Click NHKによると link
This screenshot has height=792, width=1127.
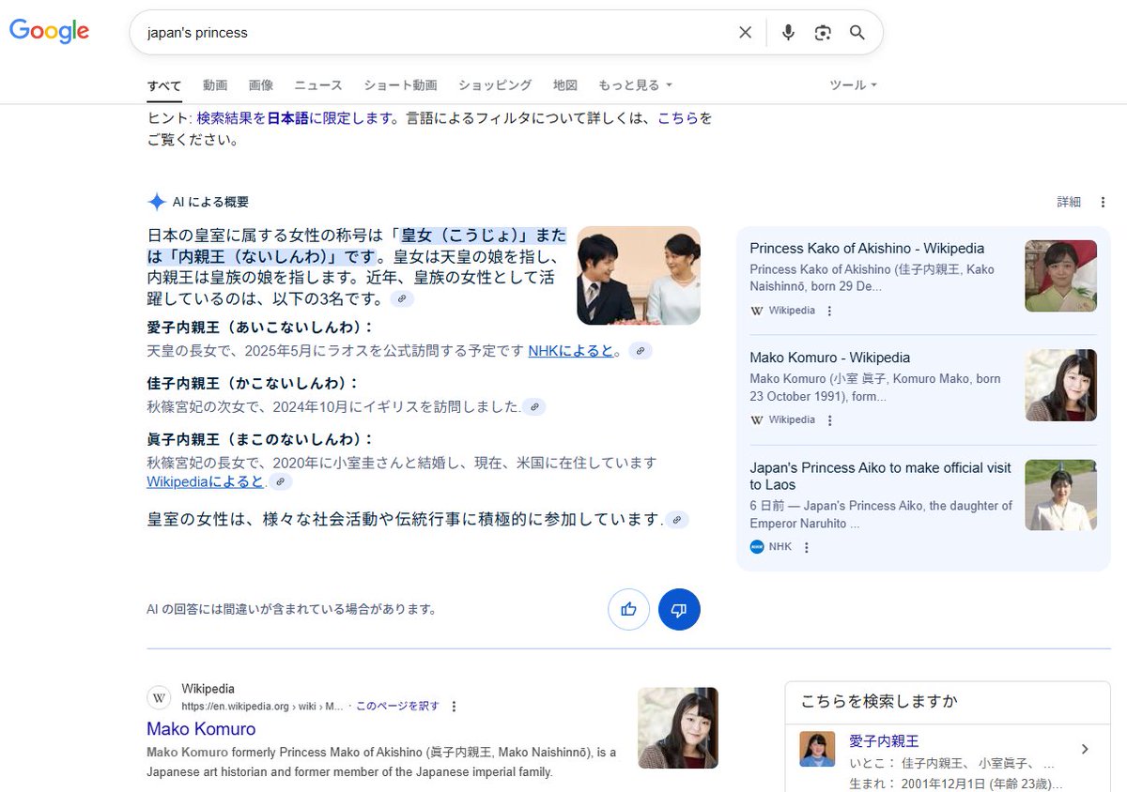[571, 351]
